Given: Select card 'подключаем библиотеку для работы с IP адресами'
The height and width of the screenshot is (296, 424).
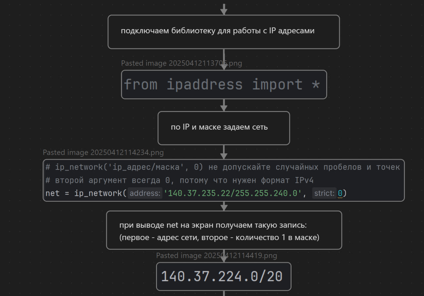Looking at the screenshot, I should click(x=223, y=32).
